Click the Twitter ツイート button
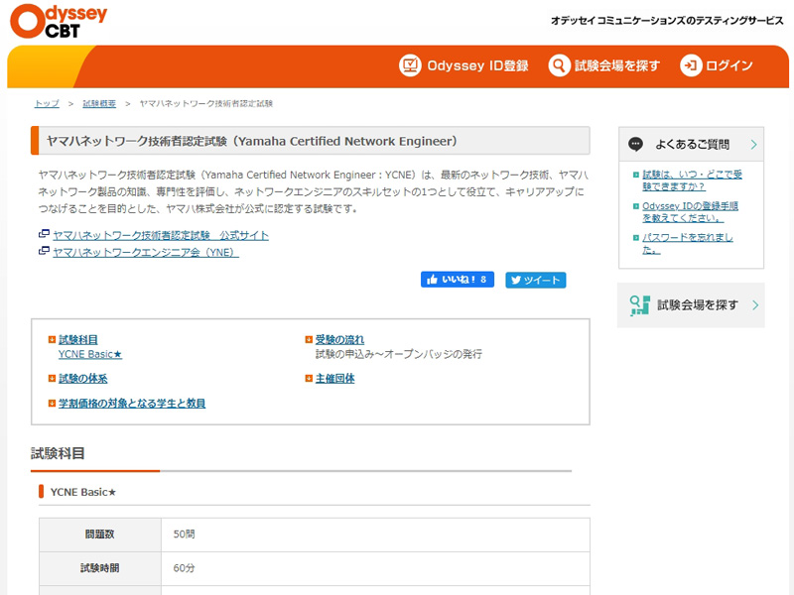 coord(535,280)
